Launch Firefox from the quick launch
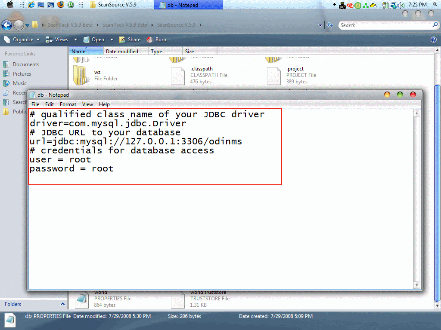The image size is (441, 330). pyautogui.click(x=60, y=5)
